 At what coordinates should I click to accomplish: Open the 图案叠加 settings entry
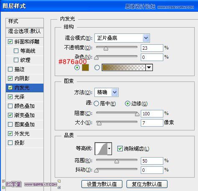click(24, 124)
